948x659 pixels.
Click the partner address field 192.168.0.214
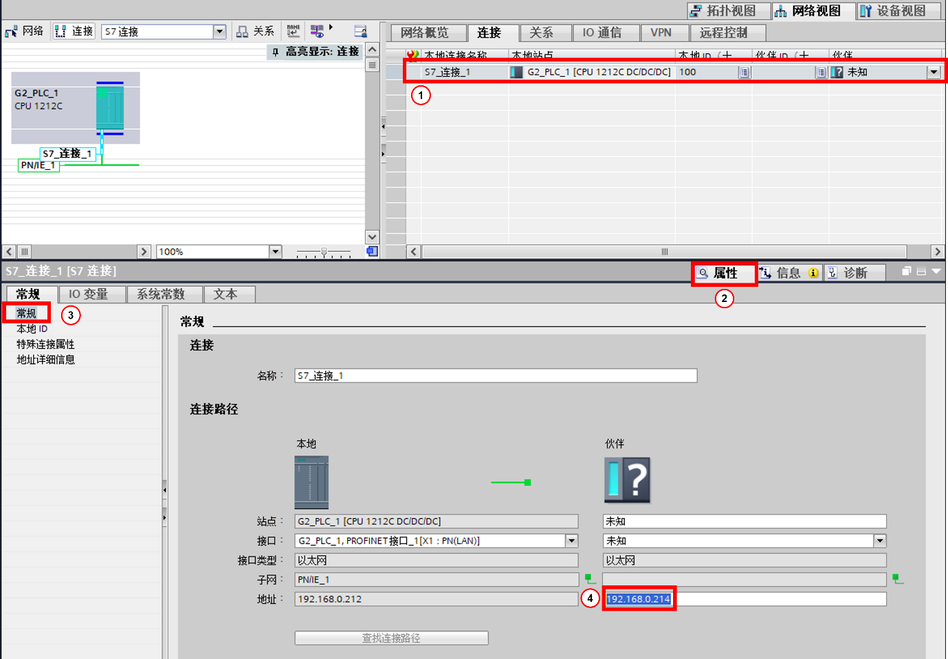point(639,599)
